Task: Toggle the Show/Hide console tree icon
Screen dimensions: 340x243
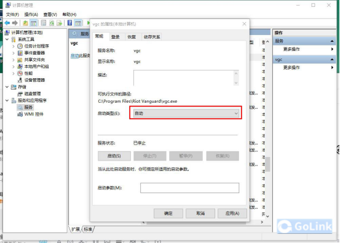Action: click(33, 23)
